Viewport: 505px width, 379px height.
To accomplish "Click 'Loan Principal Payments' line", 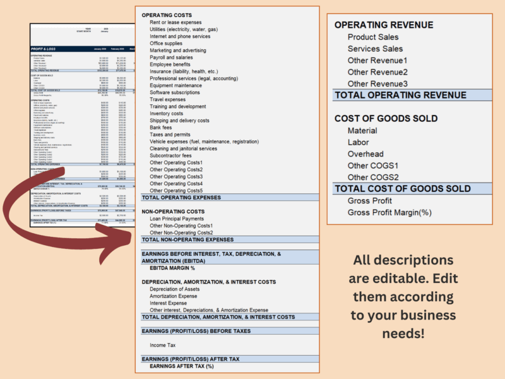I will [177, 219].
